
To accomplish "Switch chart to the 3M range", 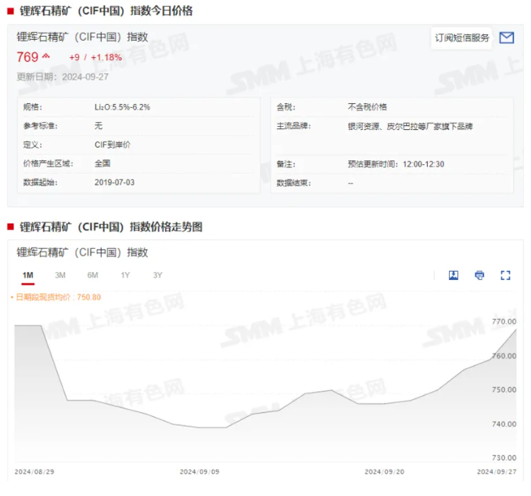I will pos(60,275).
